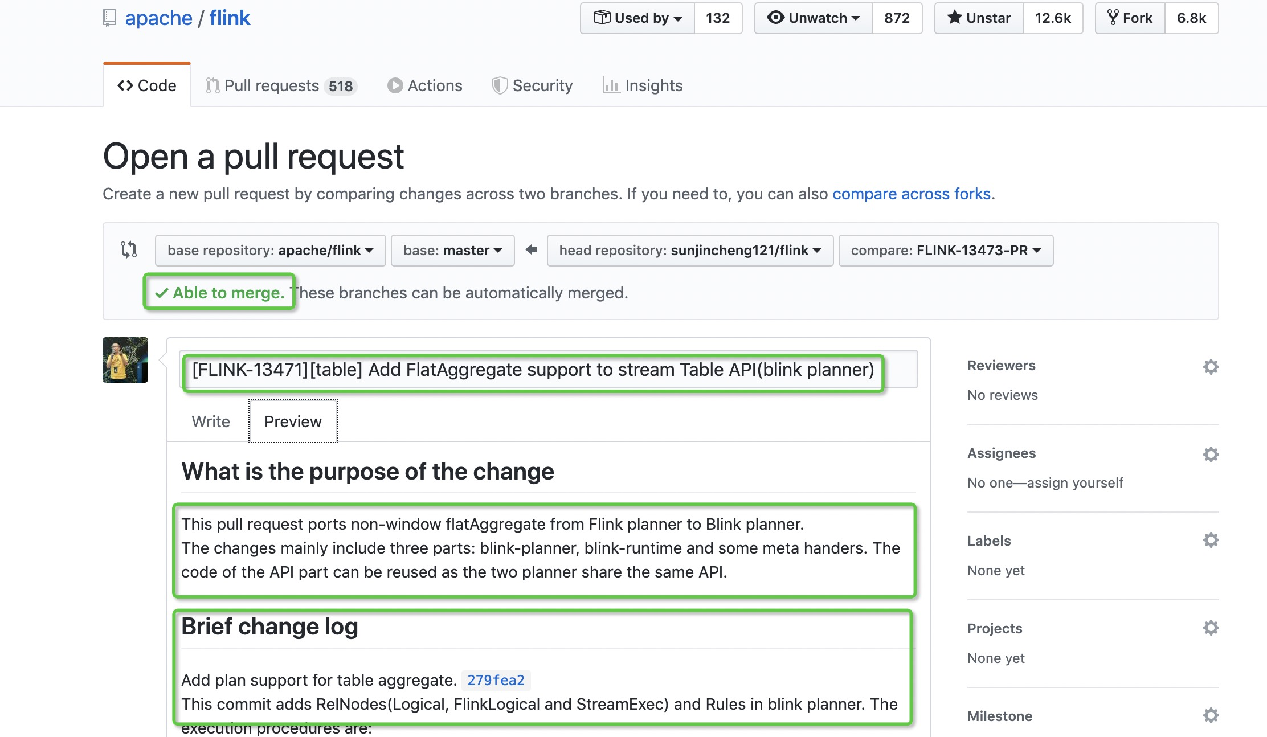Click the repository book icon beside apache
The image size is (1267, 737).
pos(109,18)
